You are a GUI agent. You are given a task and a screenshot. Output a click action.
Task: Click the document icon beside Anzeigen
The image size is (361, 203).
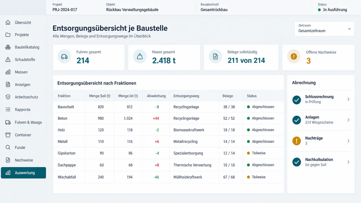pyautogui.click(x=8, y=85)
